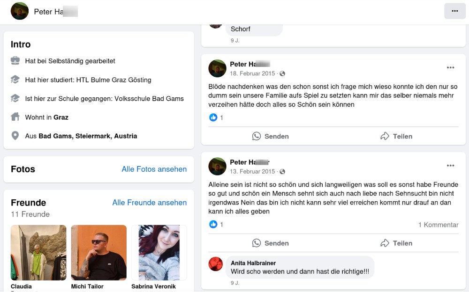Open the Alle Freunde ansehen link
The width and height of the screenshot is (469, 292).
point(149,203)
